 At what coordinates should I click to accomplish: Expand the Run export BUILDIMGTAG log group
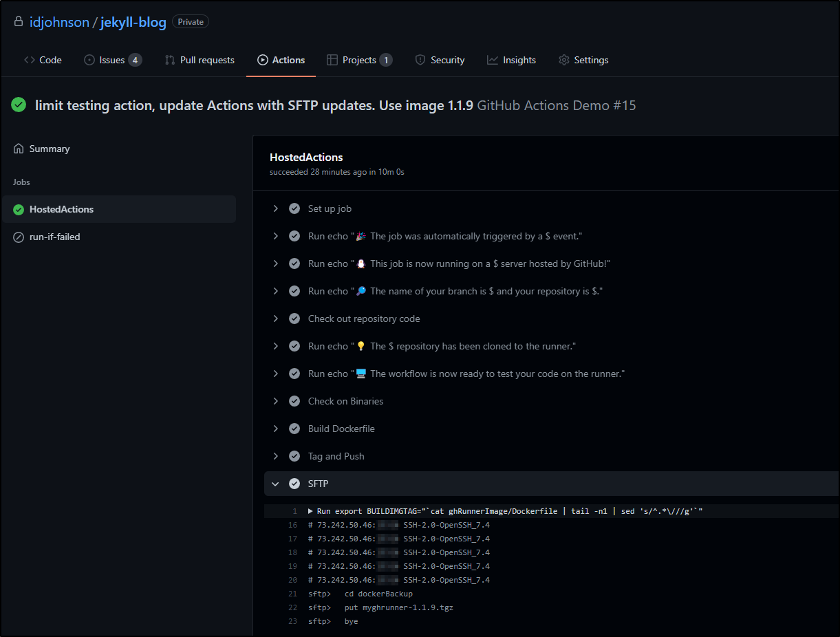coord(311,511)
